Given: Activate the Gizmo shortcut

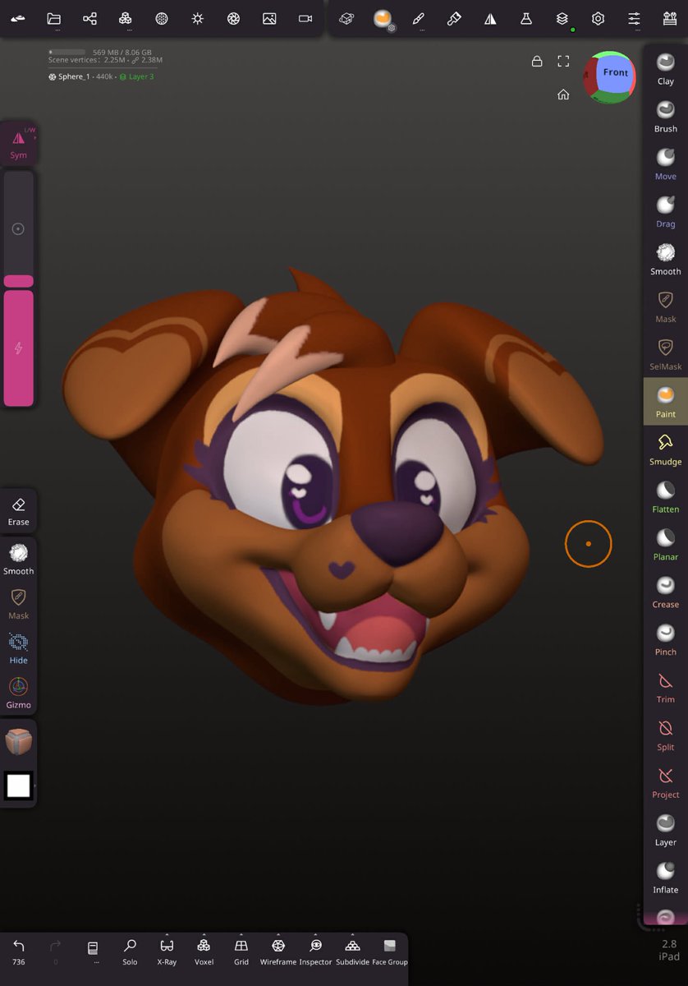Looking at the screenshot, I should (18, 693).
